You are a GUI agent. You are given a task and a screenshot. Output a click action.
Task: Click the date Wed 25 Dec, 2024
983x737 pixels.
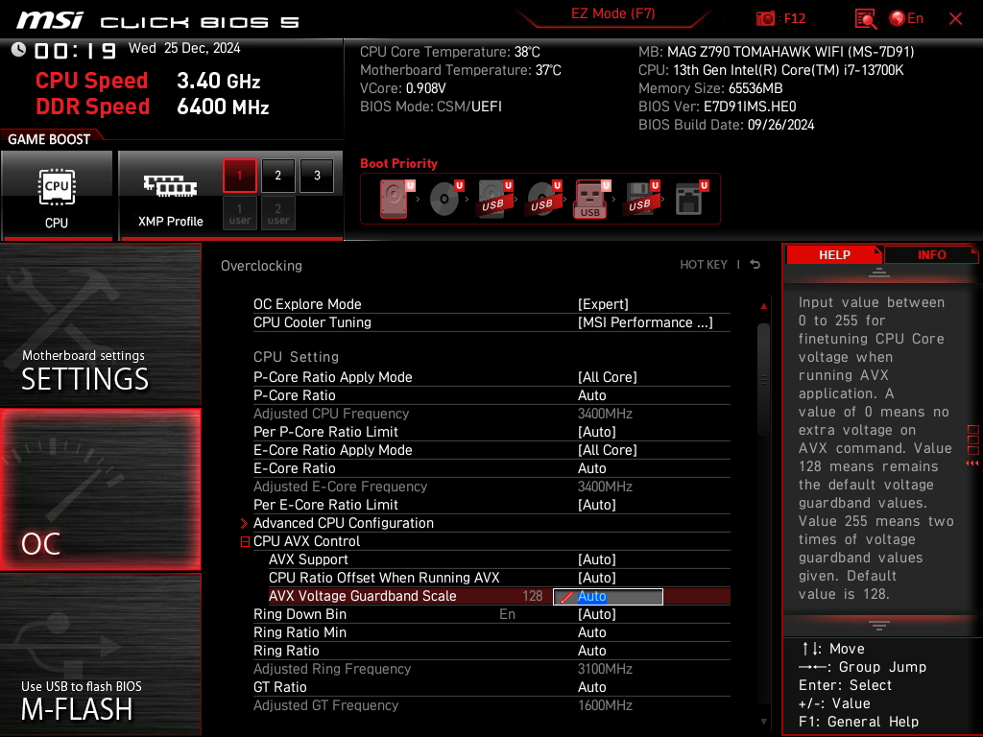(184, 48)
